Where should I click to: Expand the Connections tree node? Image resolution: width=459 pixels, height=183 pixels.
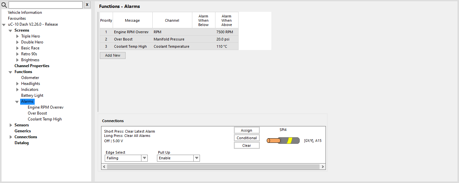click(11, 137)
